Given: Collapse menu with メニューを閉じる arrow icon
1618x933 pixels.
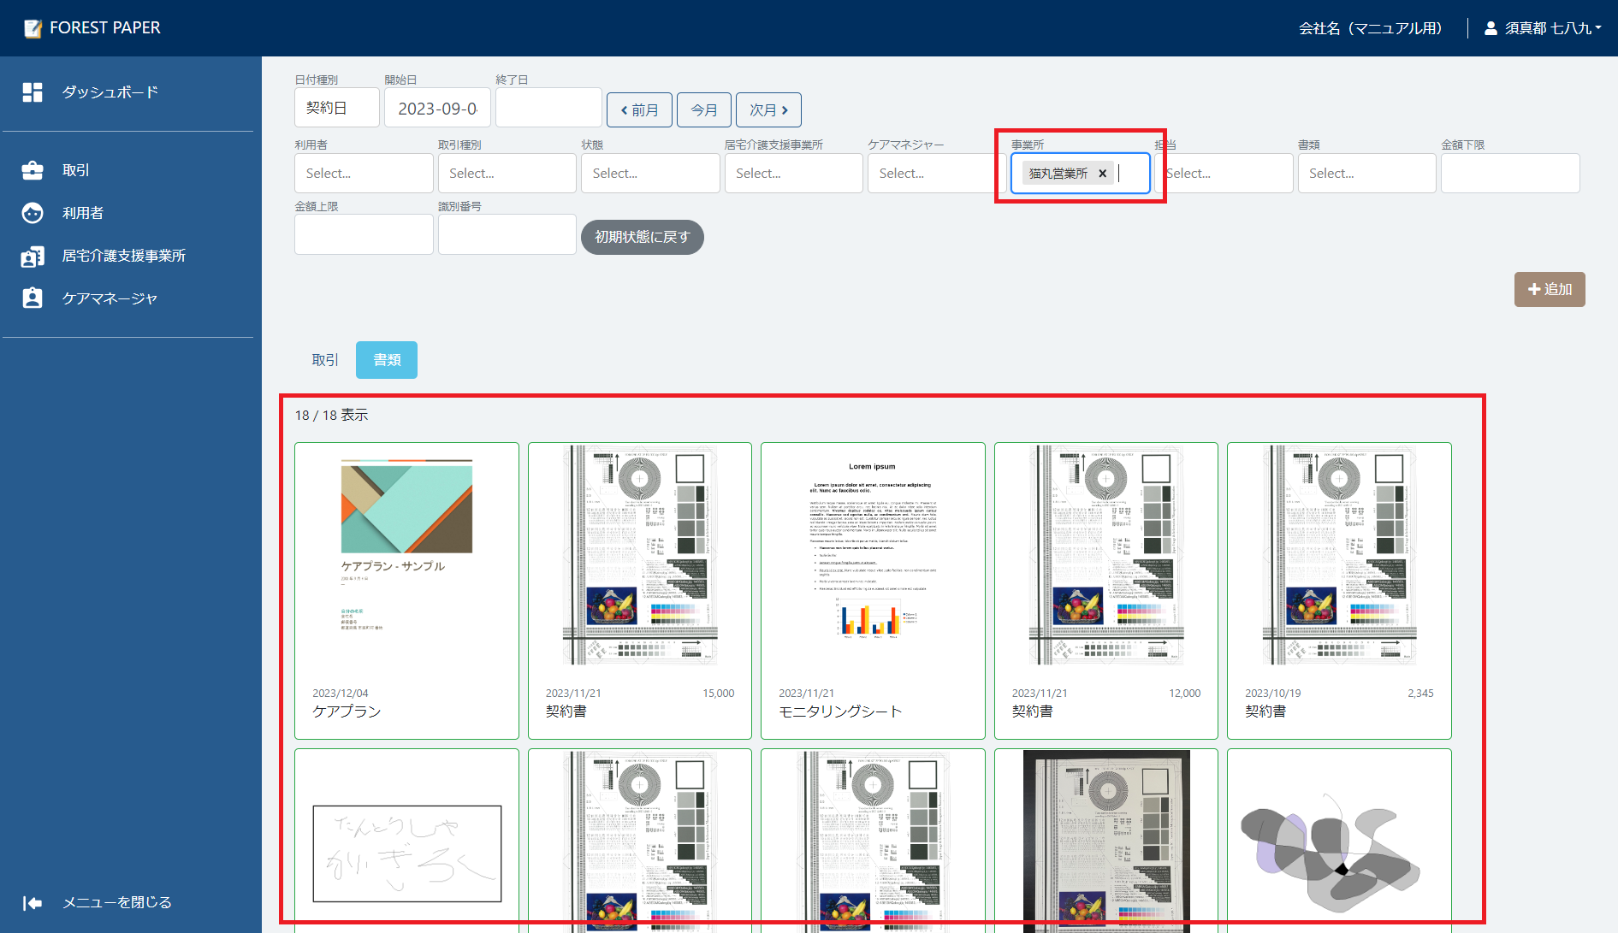Looking at the screenshot, I should click(x=33, y=903).
